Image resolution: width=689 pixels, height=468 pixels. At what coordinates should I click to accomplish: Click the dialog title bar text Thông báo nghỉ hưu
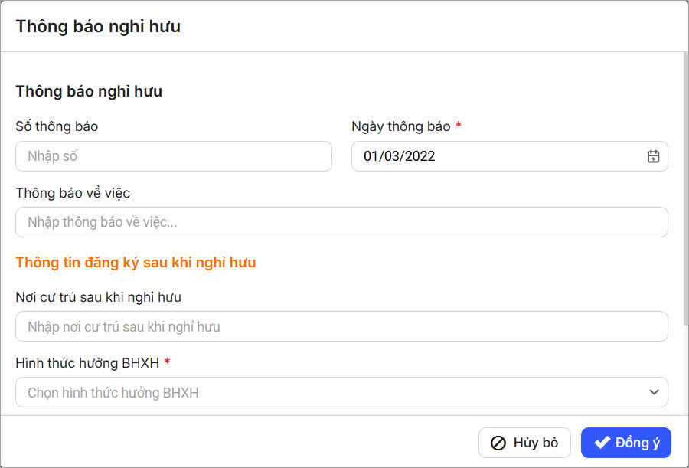[98, 27]
